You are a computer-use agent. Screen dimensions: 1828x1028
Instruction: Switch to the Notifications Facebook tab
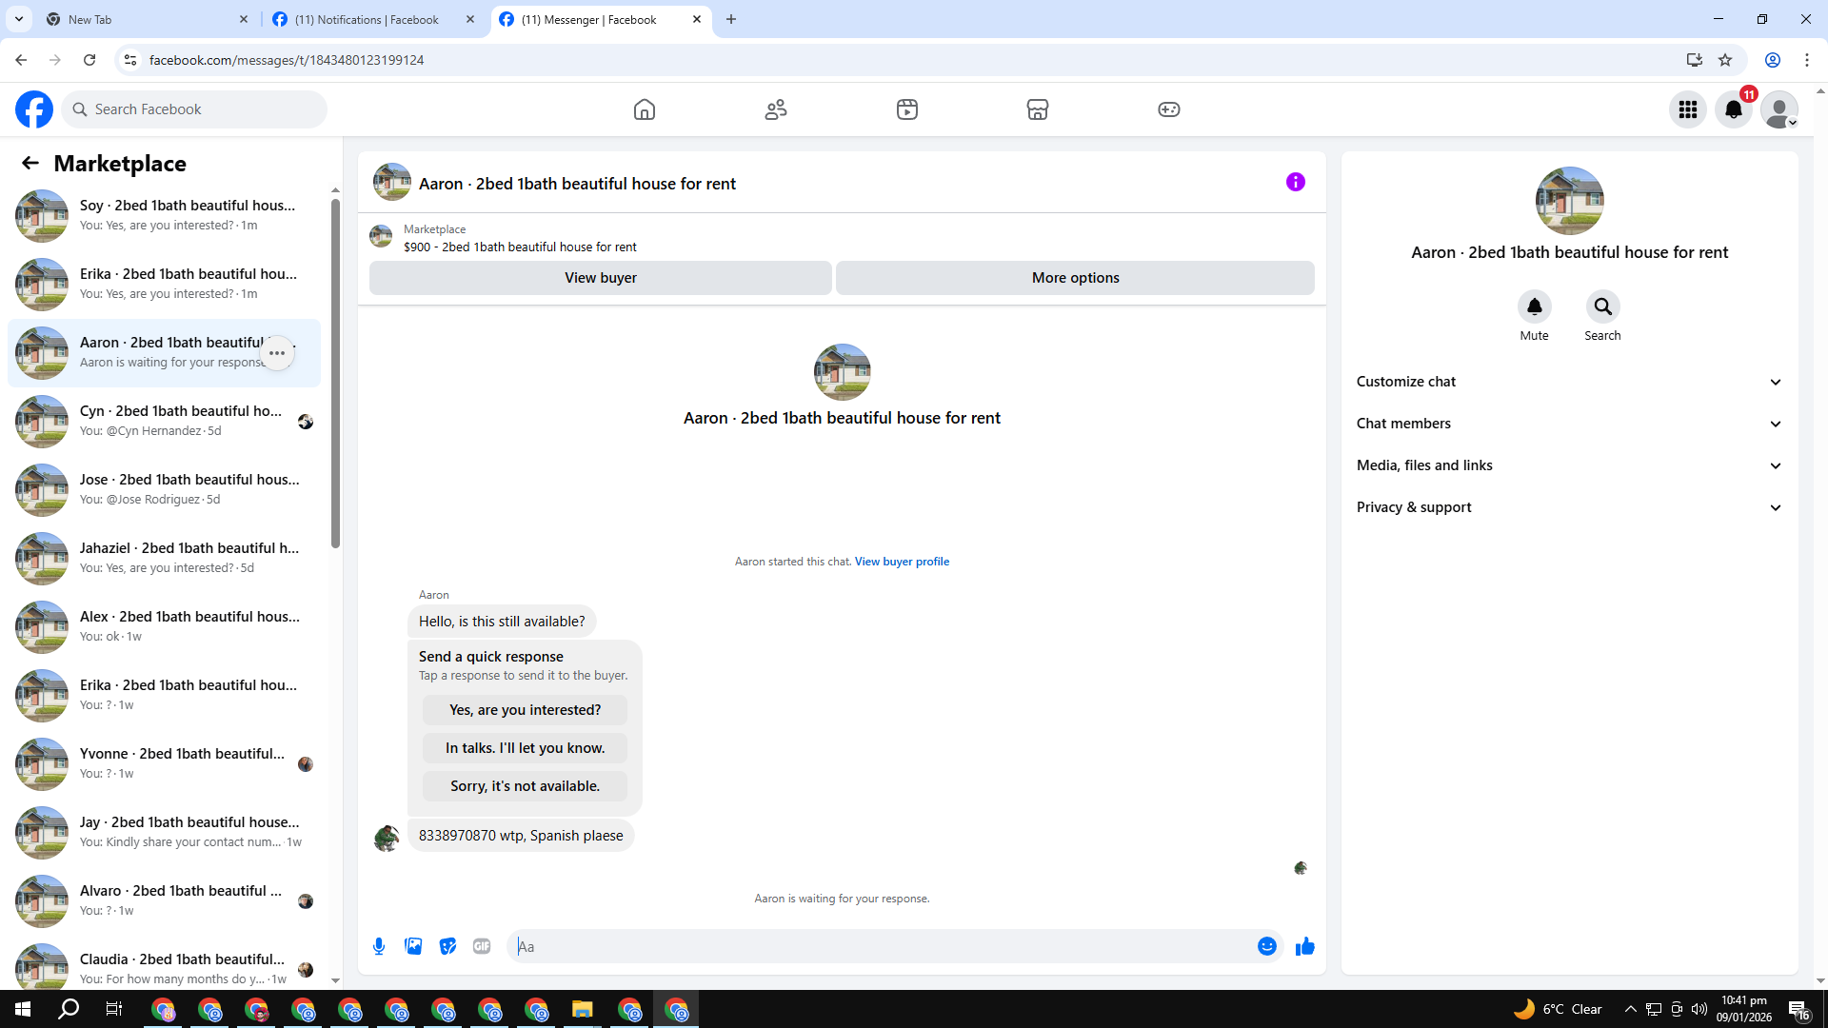[x=367, y=19]
